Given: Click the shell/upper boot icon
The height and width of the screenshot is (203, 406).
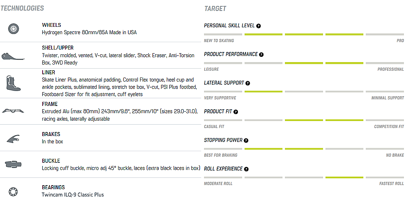Looking at the screenshot, I should (13, 56).
